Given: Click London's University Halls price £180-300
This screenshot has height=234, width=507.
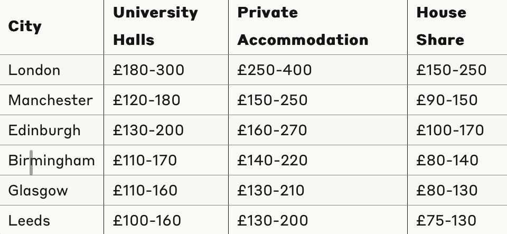Looking at the screenshot, I should coord(148,70).
